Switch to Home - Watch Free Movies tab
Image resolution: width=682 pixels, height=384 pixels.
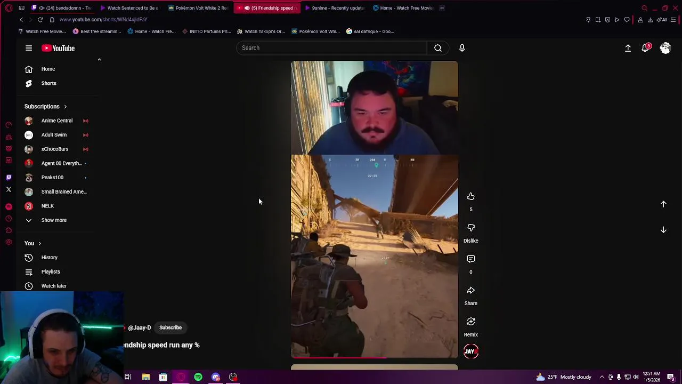point(403,8)
